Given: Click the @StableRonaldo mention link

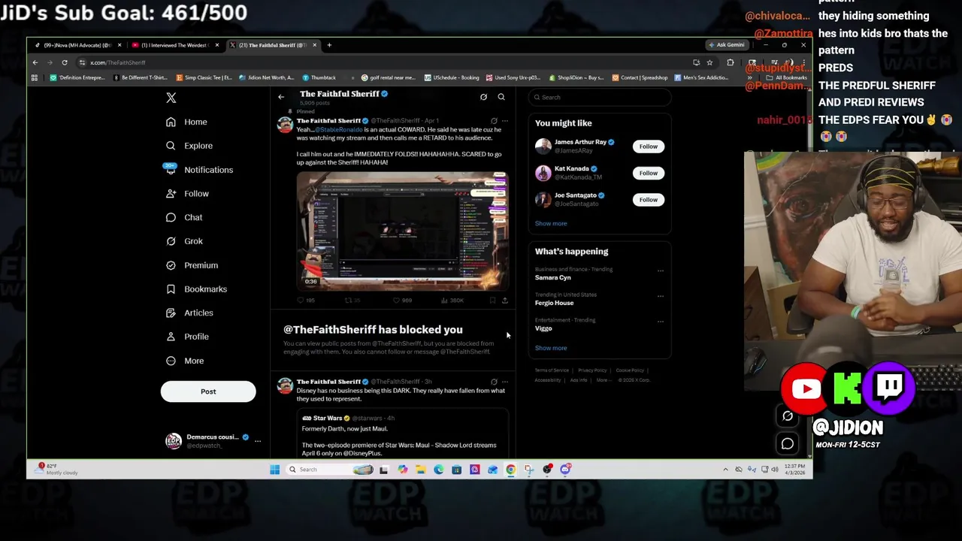Looking at the screenshot, I should 338,130.
